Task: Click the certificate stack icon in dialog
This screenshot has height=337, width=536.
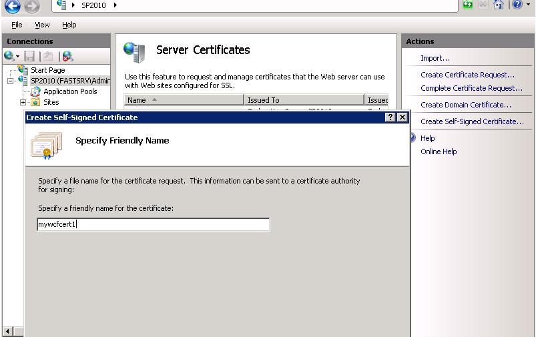Action: coord(47,145)
